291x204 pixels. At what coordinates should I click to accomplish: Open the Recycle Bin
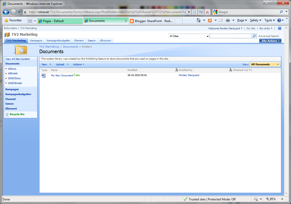click(x=17, y=114)
